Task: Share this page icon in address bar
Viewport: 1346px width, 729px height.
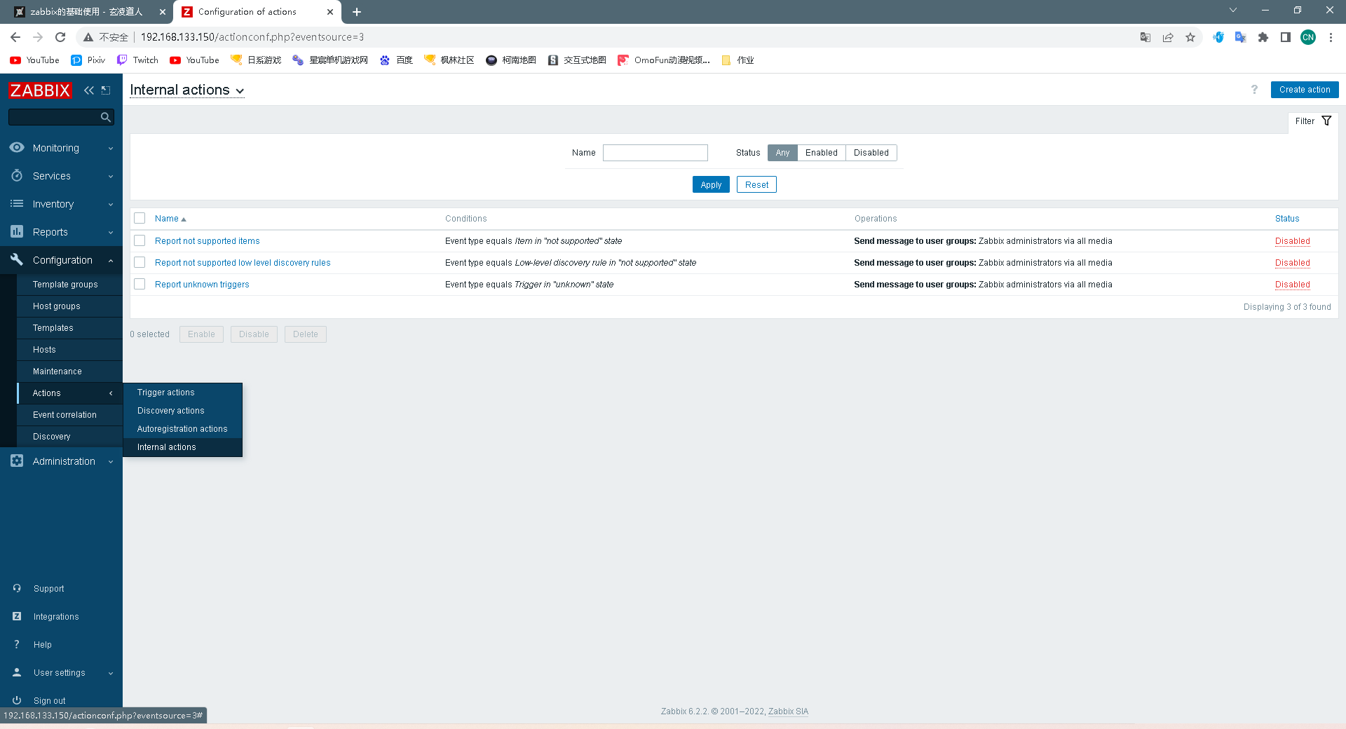Action: click(x=1168, y=37)
